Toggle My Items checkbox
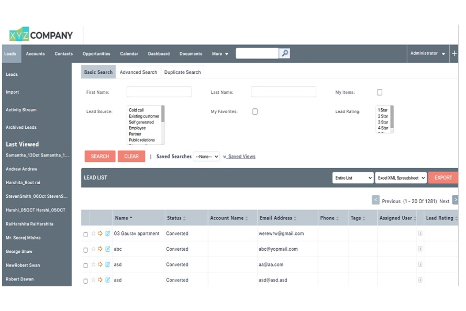Screen dimensions: 466x311 pos(380,92)
